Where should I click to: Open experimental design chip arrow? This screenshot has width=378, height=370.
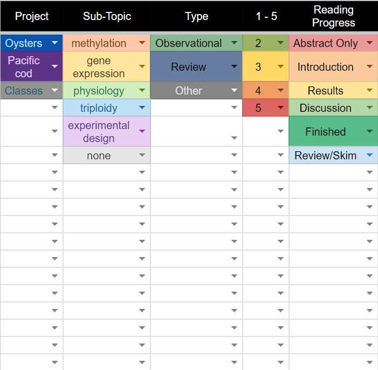click(x=142, y=131)
